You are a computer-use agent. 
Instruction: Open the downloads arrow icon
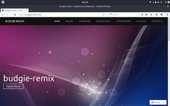click(x=151, y=15)
